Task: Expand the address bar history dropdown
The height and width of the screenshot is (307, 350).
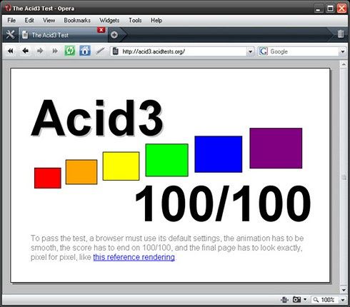Action: [250, 51]
